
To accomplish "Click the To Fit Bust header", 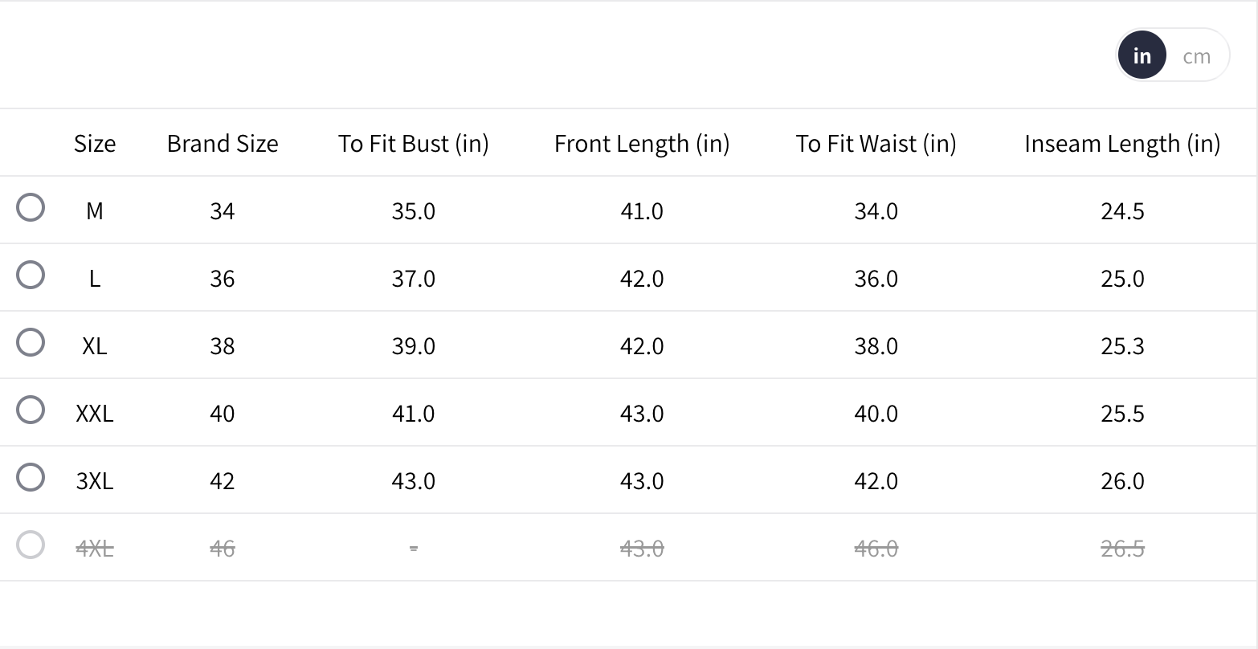I will pos(413,144).
